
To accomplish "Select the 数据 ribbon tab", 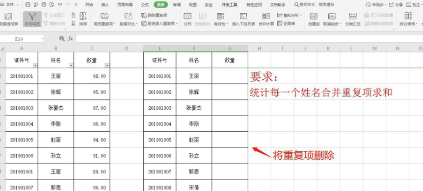I will tap(161, 4).
